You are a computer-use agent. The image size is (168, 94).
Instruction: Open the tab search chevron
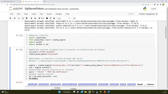[154, 1]
